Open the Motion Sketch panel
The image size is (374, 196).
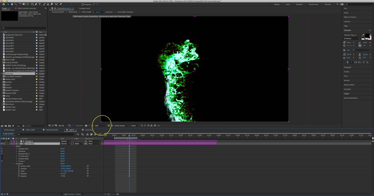coord(349,85)
